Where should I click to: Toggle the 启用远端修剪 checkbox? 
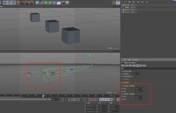133,76
